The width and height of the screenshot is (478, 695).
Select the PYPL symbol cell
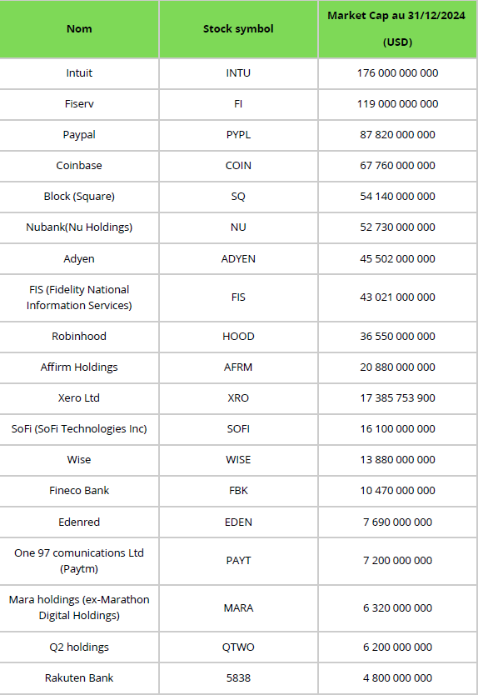pyautogui.click(x=238, y=135)
